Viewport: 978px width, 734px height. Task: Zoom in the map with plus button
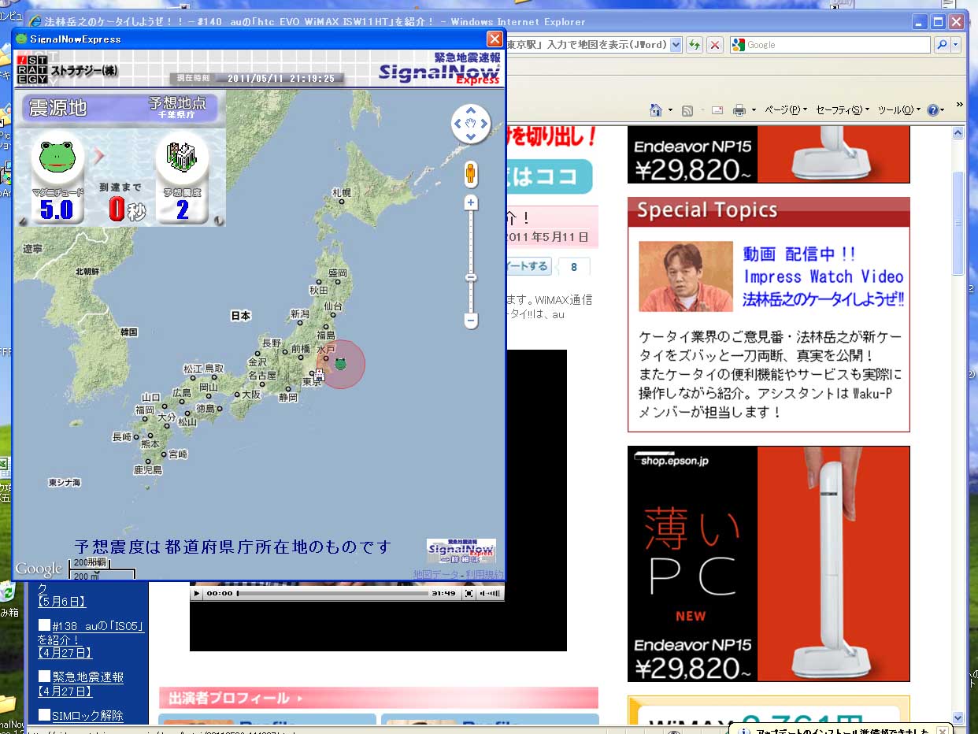point(471,203)
